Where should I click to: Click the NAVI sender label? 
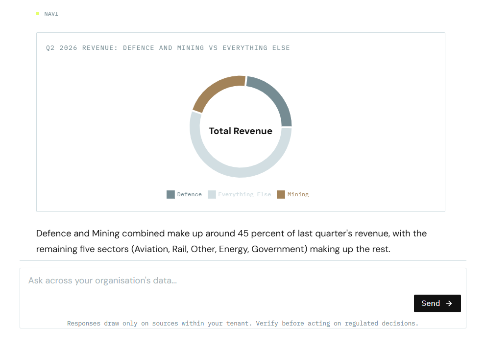tap(51, 14)
